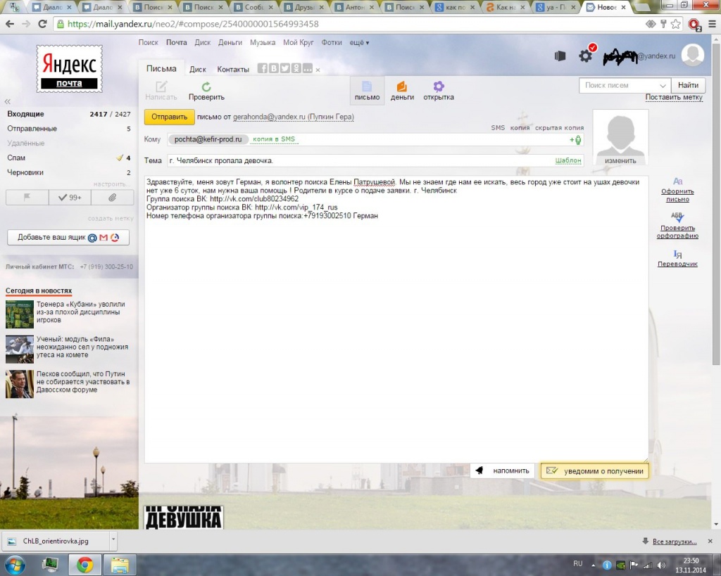Screen dimensions: 721x576
Task: Open the settings gear icon
Action: click(585, 56)
